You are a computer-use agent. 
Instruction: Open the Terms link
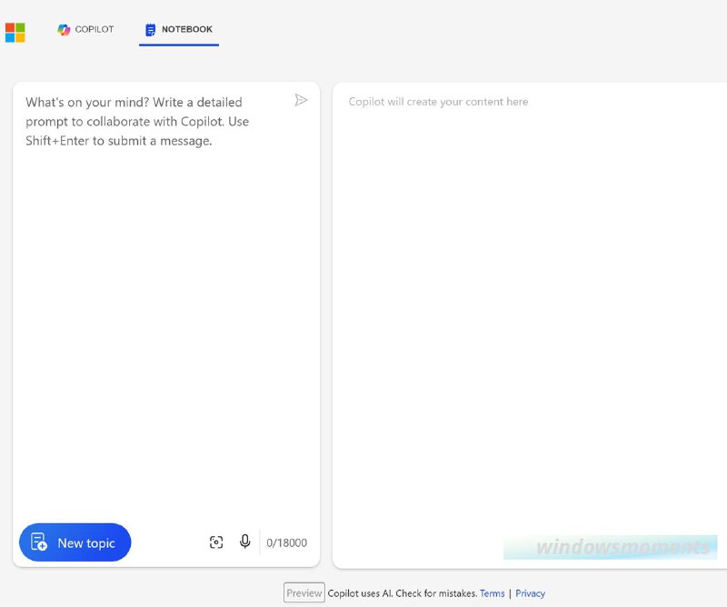492,593
